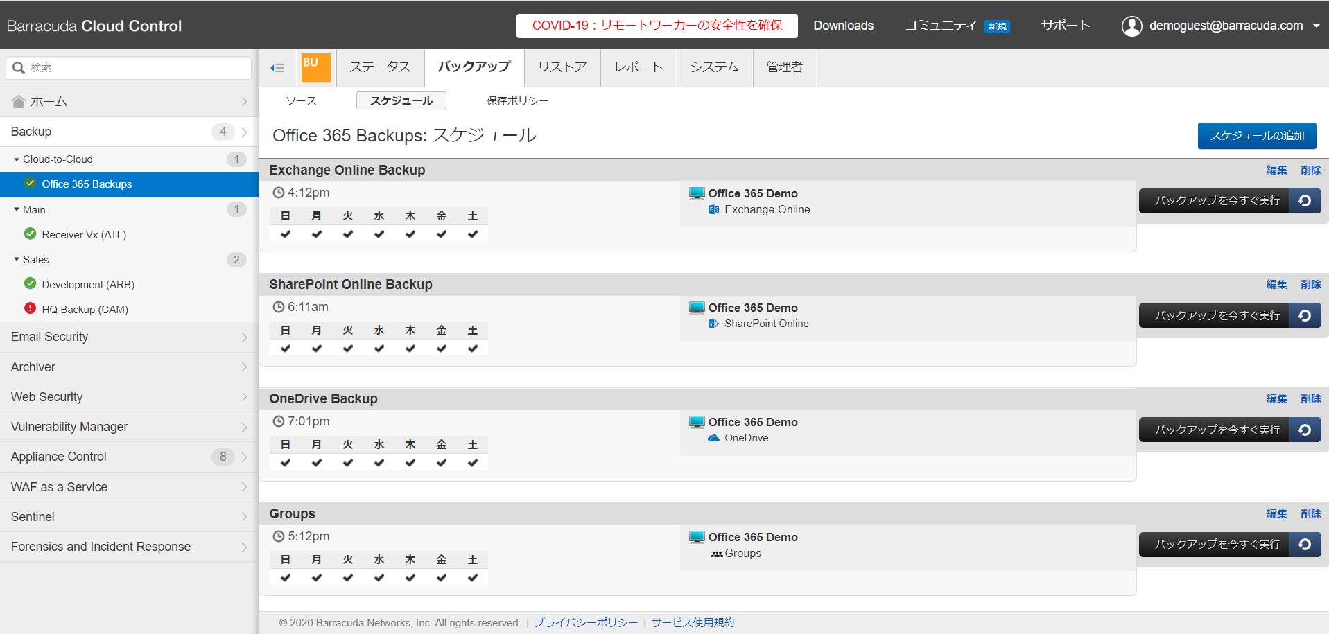Click Tuesday (火) checkmark in OneDrive Backup
The width and height of the screenshot is (1329, 634).
(x=348, y=463)
